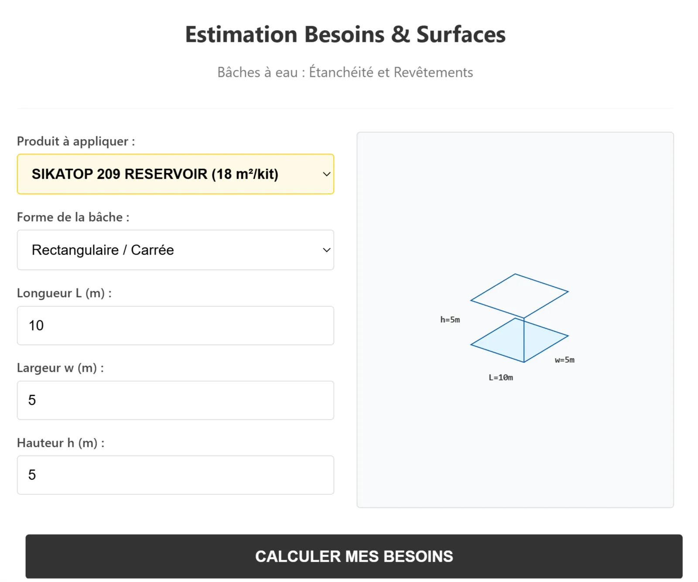Click the top face of the tank diagram
698x582 pixels.
519,295
